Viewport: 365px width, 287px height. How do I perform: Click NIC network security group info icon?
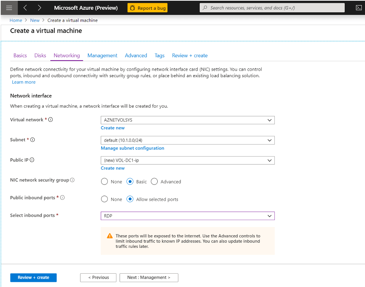coord(72,180)
